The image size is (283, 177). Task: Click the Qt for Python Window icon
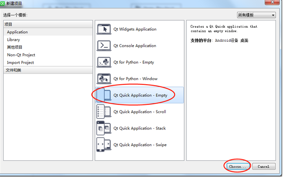click(x=104, y=78)
